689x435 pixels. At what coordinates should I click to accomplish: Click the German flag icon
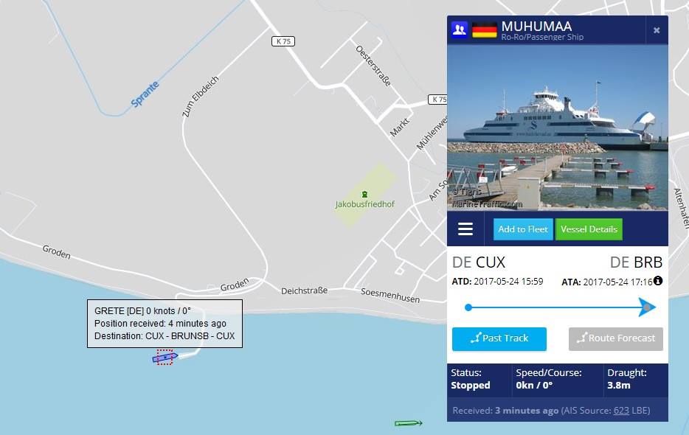(484, 30)
